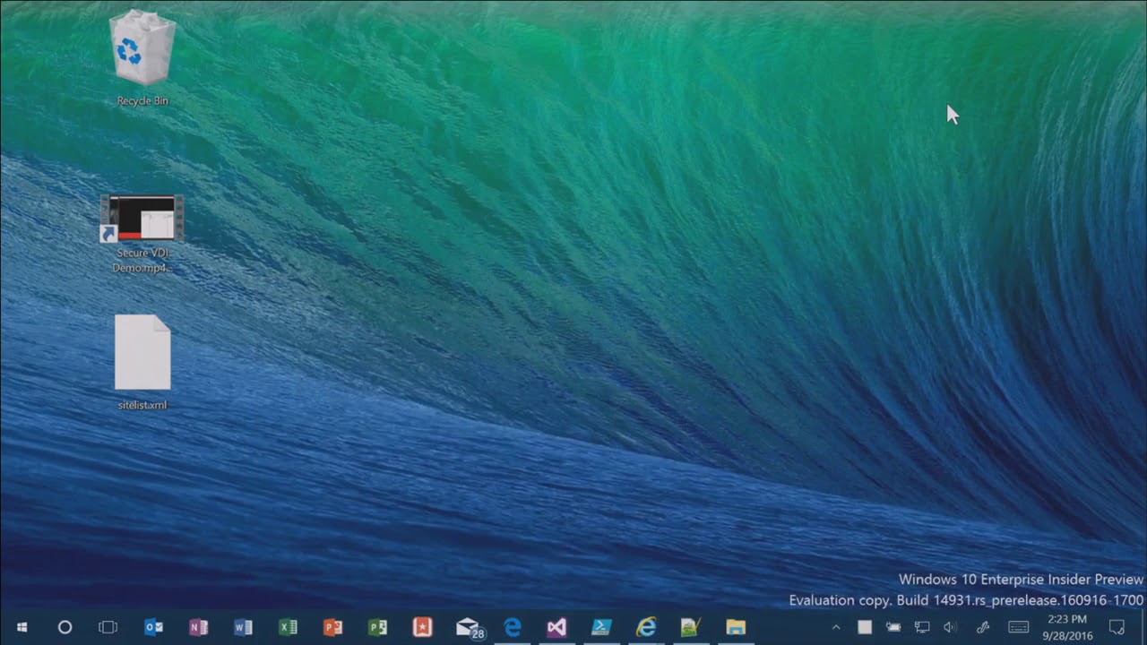This screenshot has height=645, width=1147.
Task: Open Windows Ink Workspace pen icon
Action: pos(982,627)
